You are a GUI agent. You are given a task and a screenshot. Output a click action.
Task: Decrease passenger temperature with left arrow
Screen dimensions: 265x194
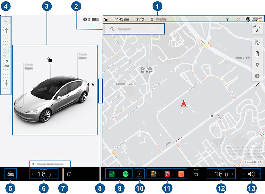pos(210,174)
